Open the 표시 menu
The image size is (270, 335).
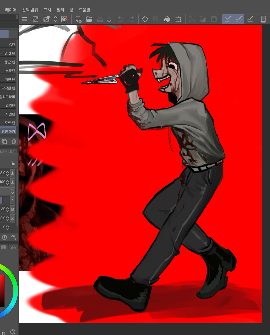point(47,10)
